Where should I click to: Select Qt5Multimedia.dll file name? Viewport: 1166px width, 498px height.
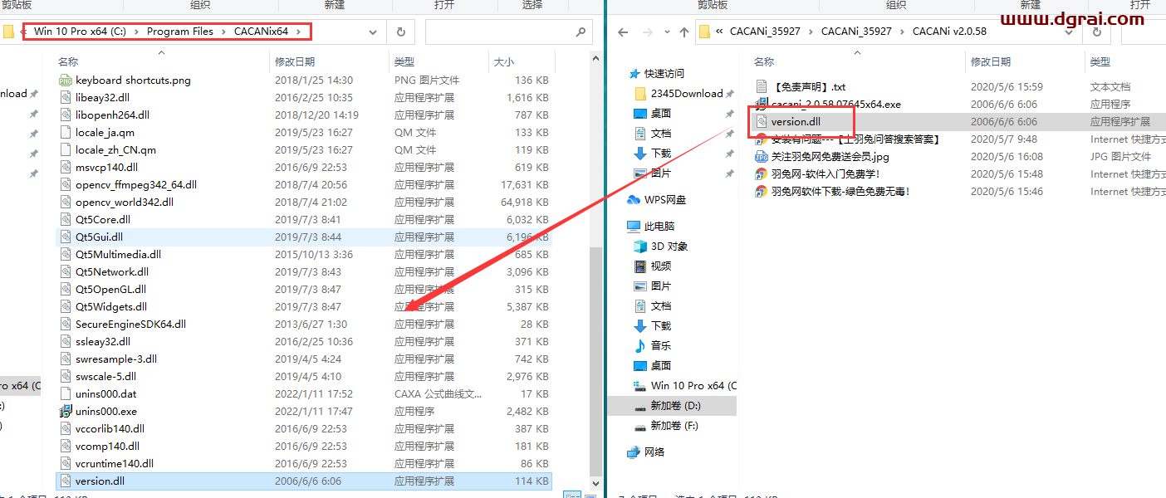[118, 255]
